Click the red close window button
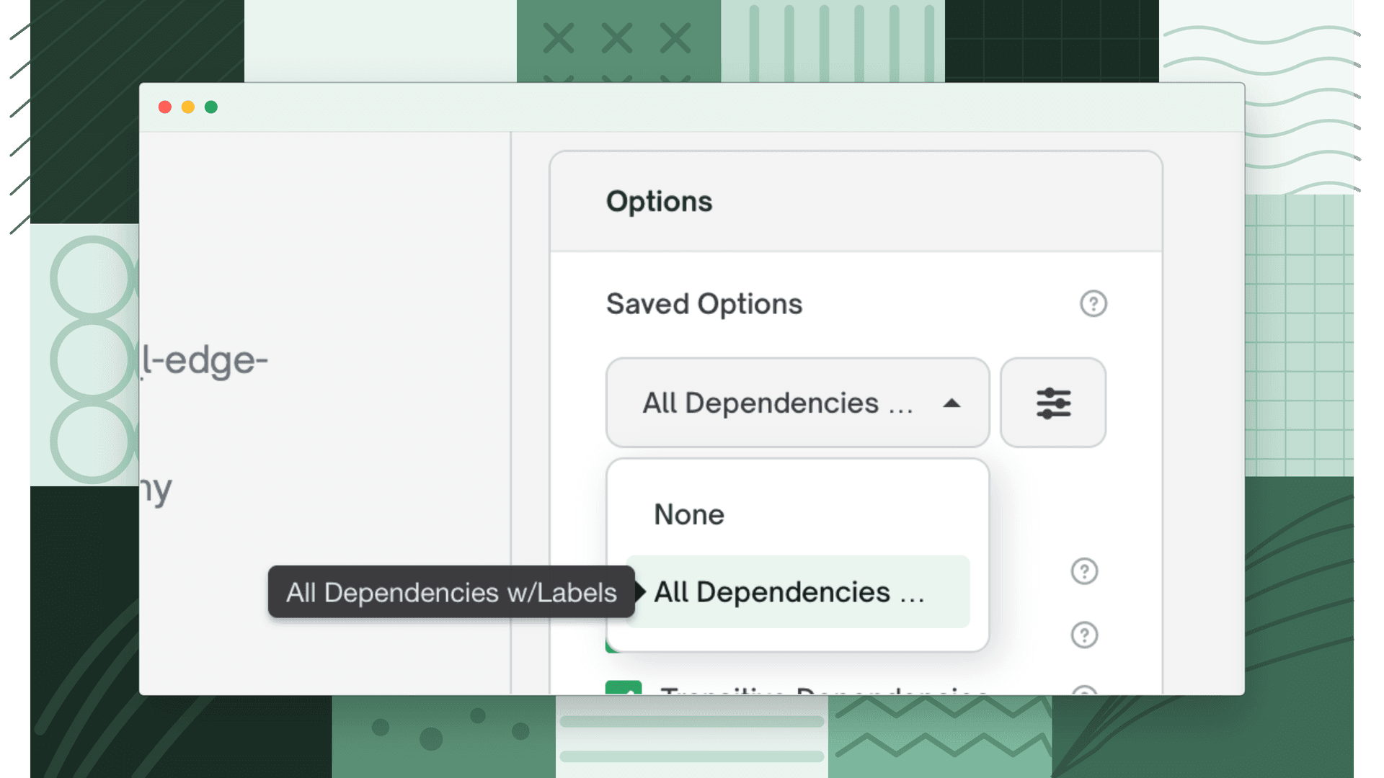This screenshot has width=1384, height=778. pyautogui.click(x=165, y=107)
